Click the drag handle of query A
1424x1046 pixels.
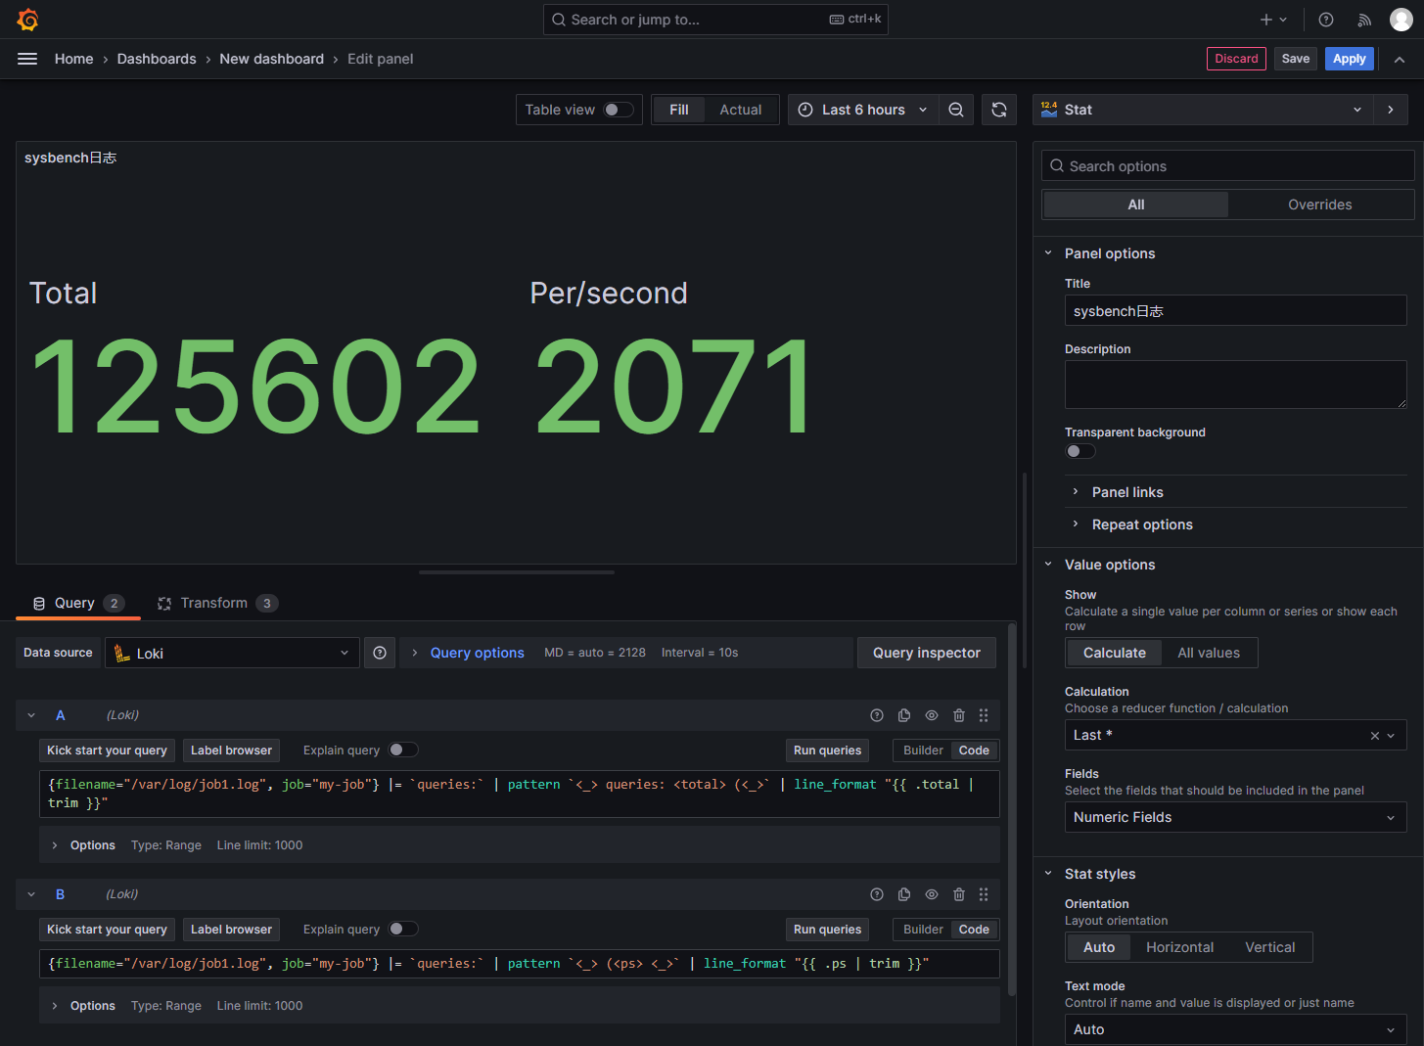coord(984,715)
